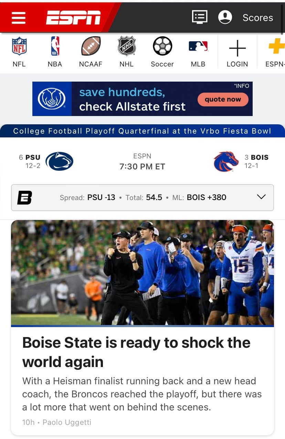Click the quote now Allstate button
The height and width of the screenshot is (439, 285).
[223, 99]
